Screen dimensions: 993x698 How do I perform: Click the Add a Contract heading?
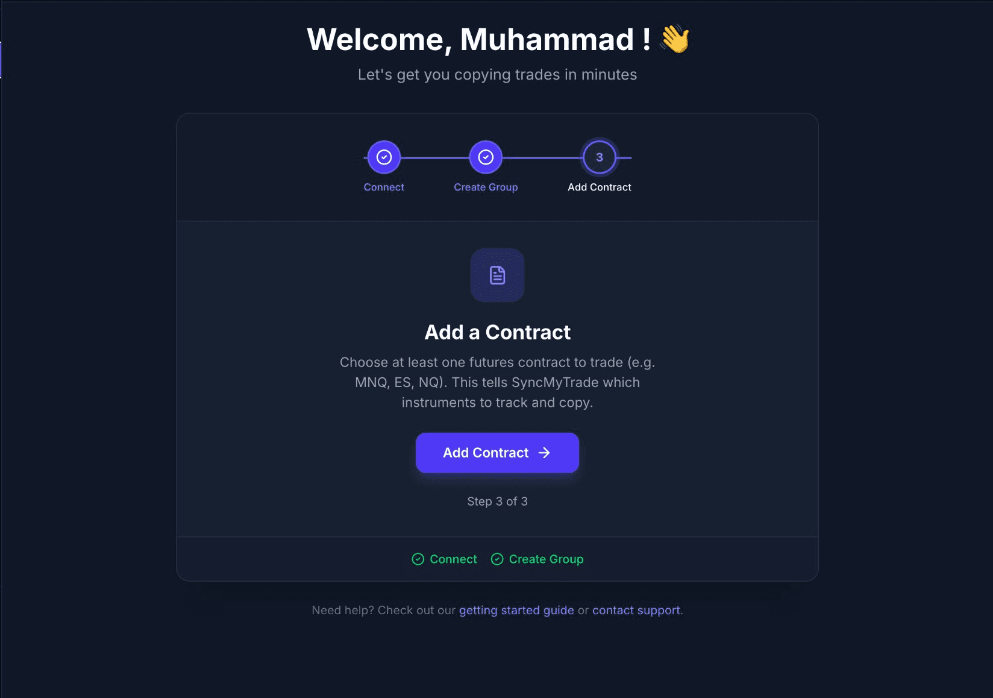(x=497, y=332)
